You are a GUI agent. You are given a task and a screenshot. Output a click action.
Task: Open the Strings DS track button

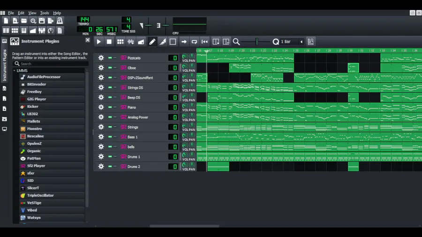(143, 87)
